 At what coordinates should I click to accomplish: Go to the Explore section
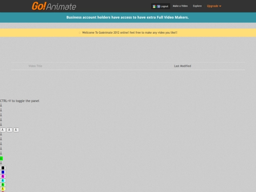[197, 6]
